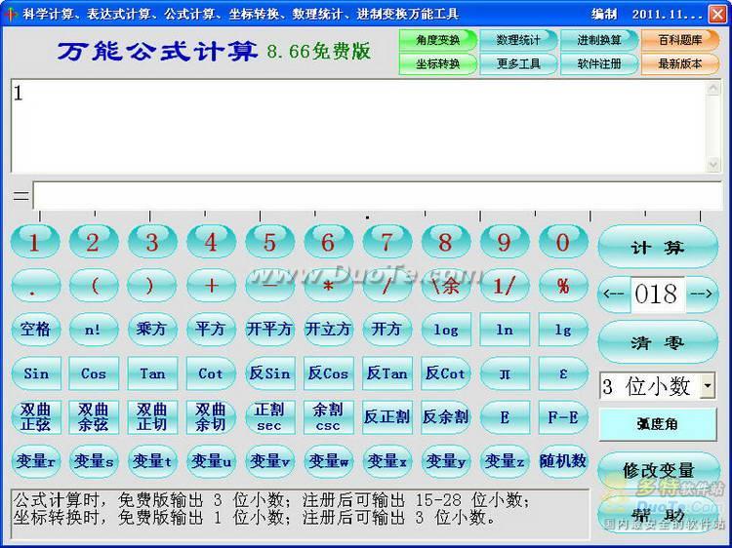Click the 反Cot button
The image size is (732, 548).
coord(446,373)
